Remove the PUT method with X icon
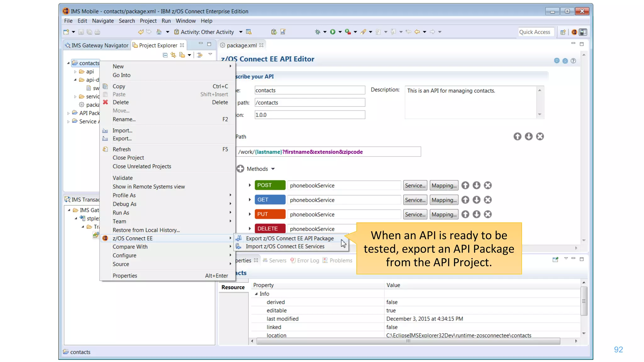Screen dimensions: 644x362 (488, 214)
